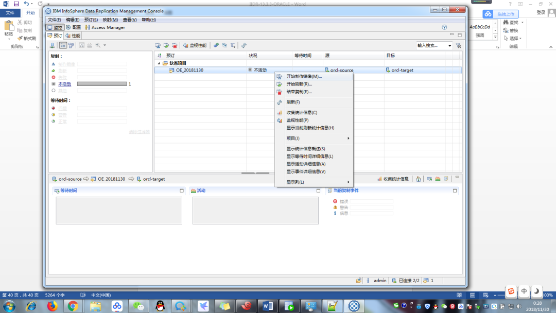This screenshot has height=313, width=556.
Task: Open the 映射(M) menu
Action: (110, 20)
